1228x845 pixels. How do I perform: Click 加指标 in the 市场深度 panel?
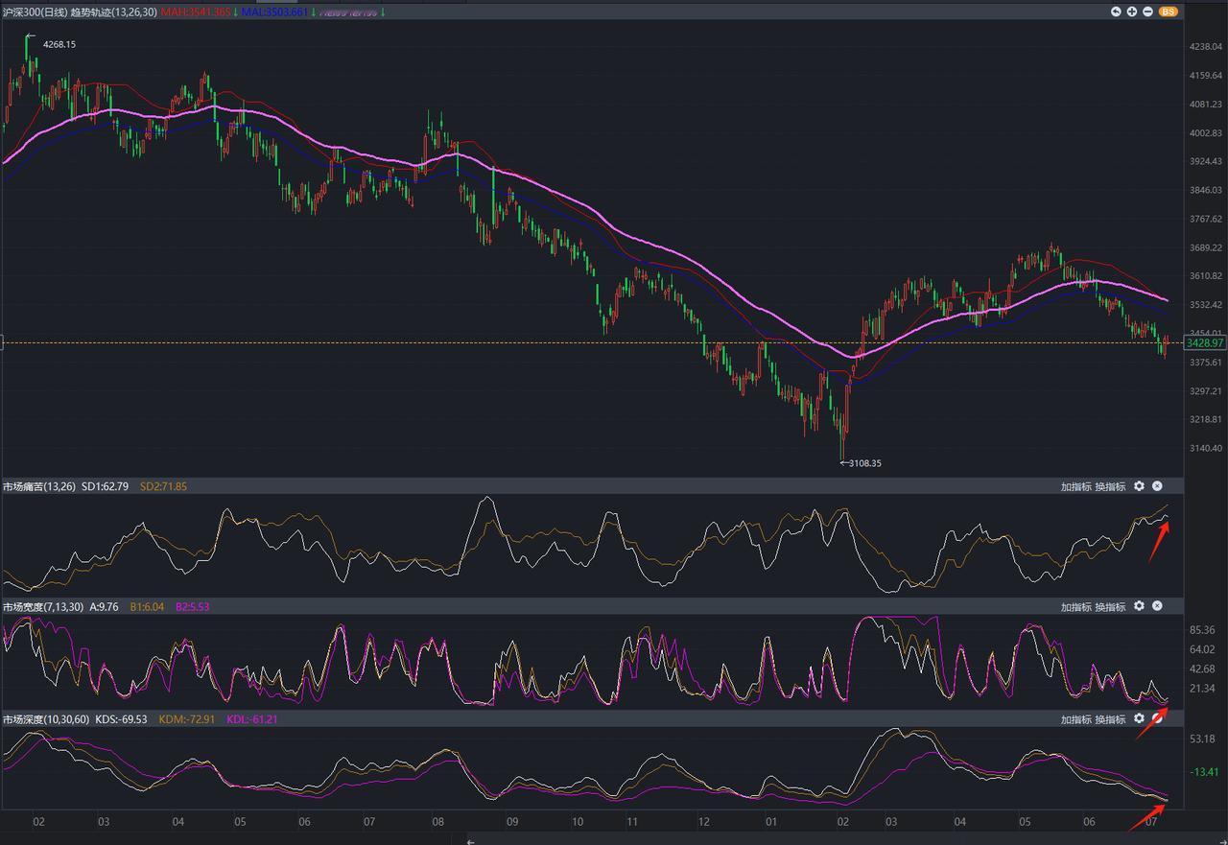1075,719
